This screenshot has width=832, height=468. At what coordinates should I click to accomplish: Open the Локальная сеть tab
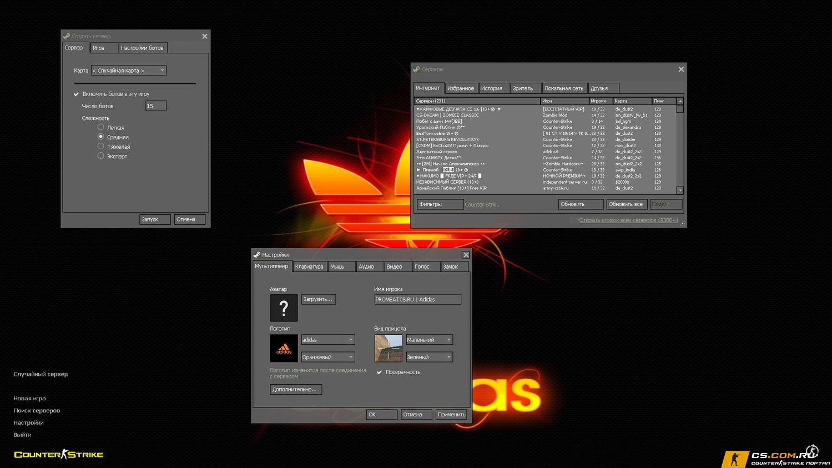(x=564, y=88)
